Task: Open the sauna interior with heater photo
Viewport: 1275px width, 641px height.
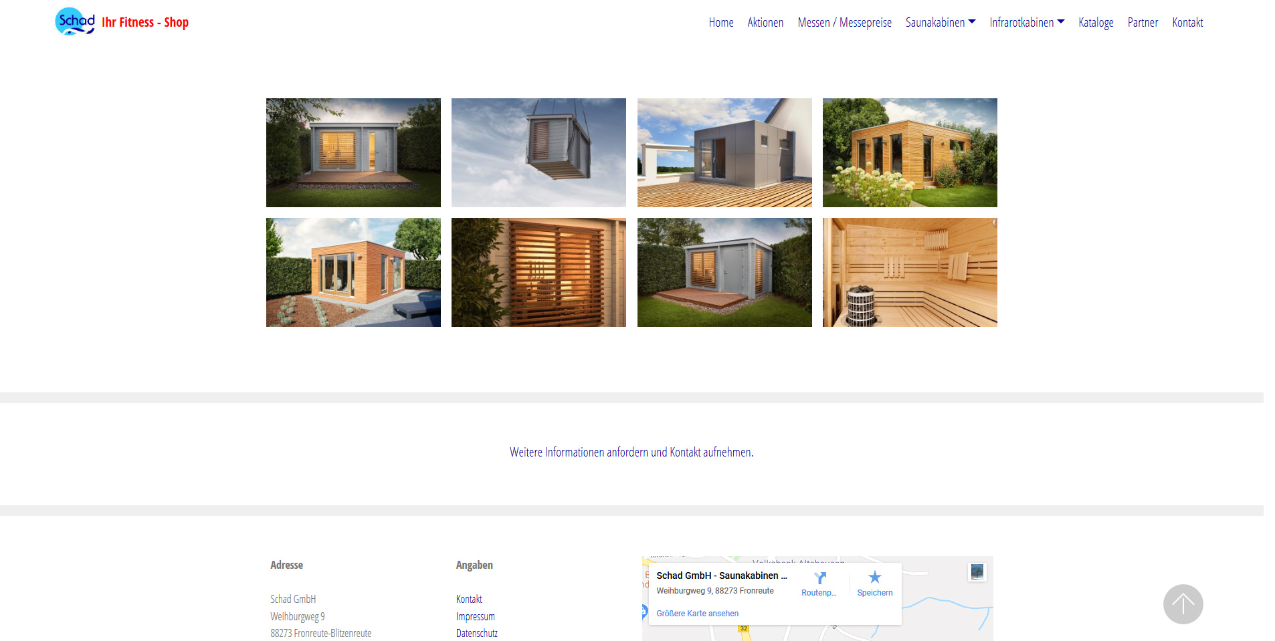Action: click(x=909, y=272)
